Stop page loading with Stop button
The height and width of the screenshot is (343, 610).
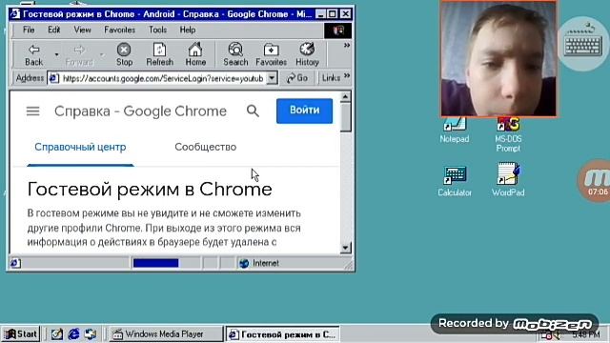(124, 54)
